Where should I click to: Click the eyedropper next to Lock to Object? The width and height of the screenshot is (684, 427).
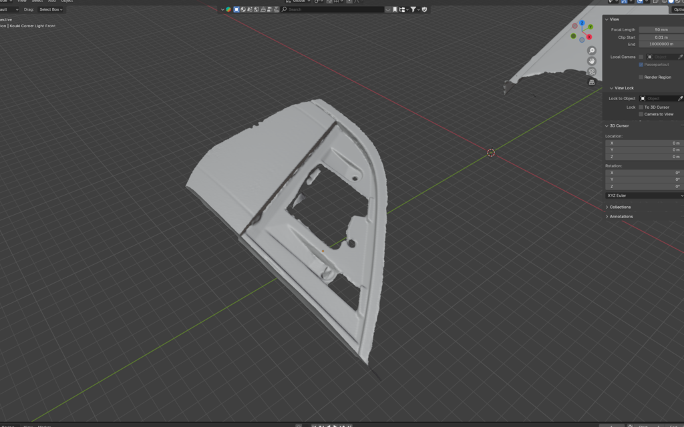click(x=681, y=99)
